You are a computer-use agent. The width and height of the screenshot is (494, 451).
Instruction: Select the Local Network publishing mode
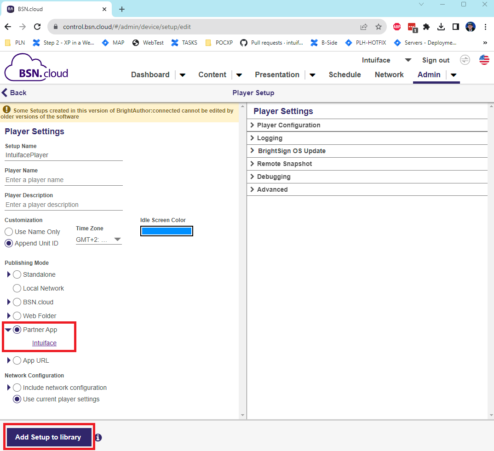[x=17, y=288]
